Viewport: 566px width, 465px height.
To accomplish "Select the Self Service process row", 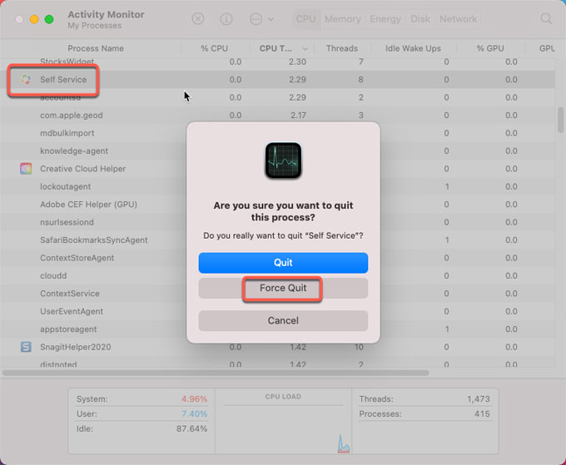I will 277,79.
